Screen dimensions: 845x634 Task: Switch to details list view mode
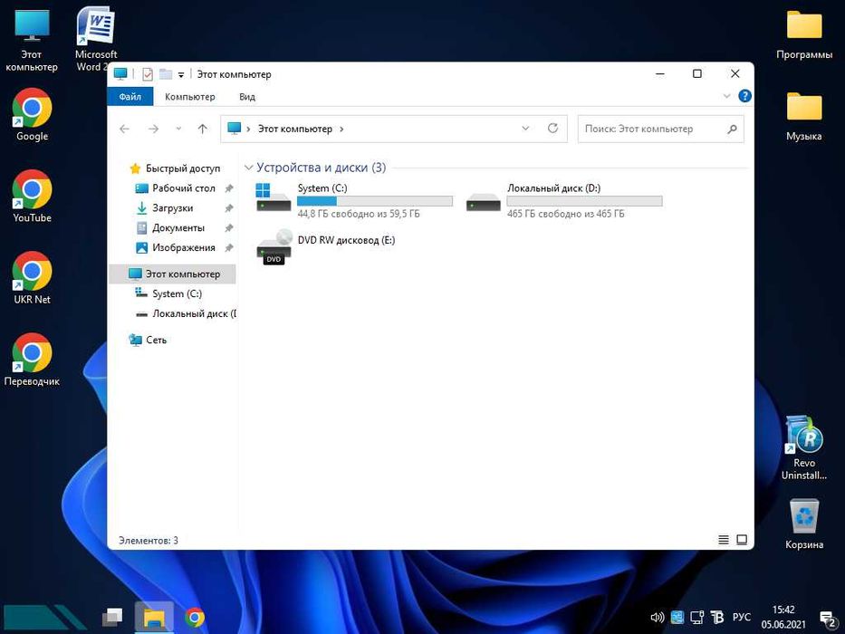pyautogui.click(x=724, y=540)
